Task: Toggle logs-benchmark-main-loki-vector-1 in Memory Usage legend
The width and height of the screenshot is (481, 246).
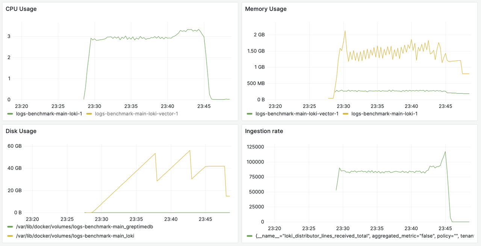Action: (x=297, y=114)
